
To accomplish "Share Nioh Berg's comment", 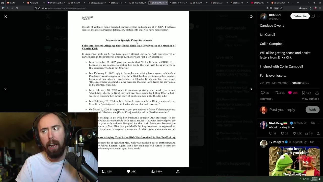I will [318, 133].
